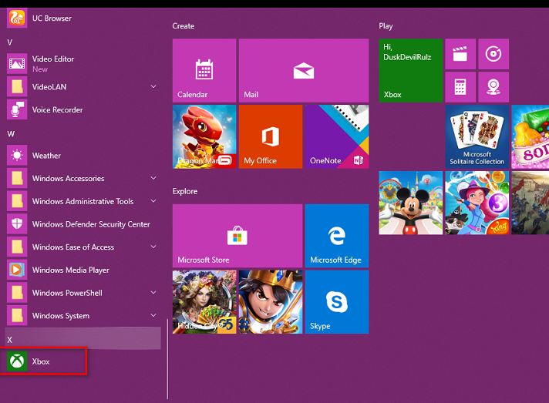This screenshot has height=403, width=549.
Task: Launch Windows Media Player
Action: click(83, 270)
